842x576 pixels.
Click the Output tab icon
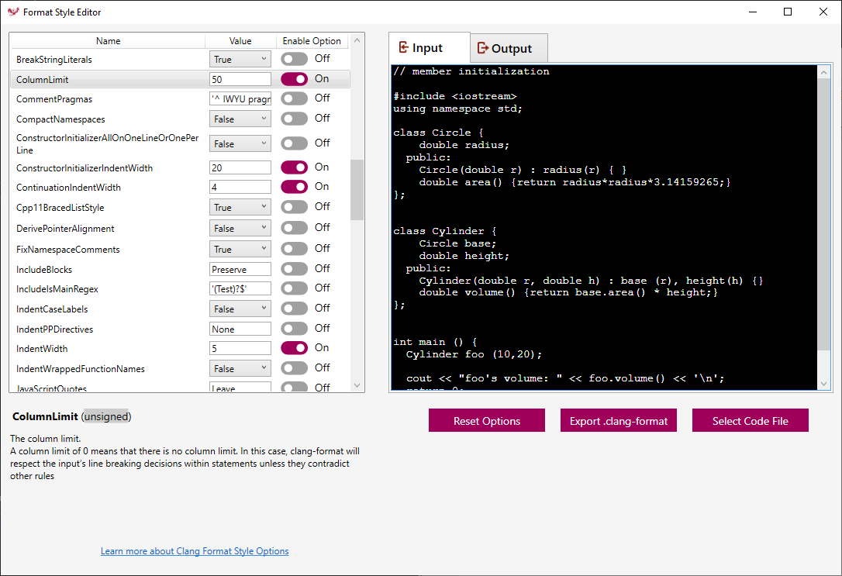tap(483, 48)
